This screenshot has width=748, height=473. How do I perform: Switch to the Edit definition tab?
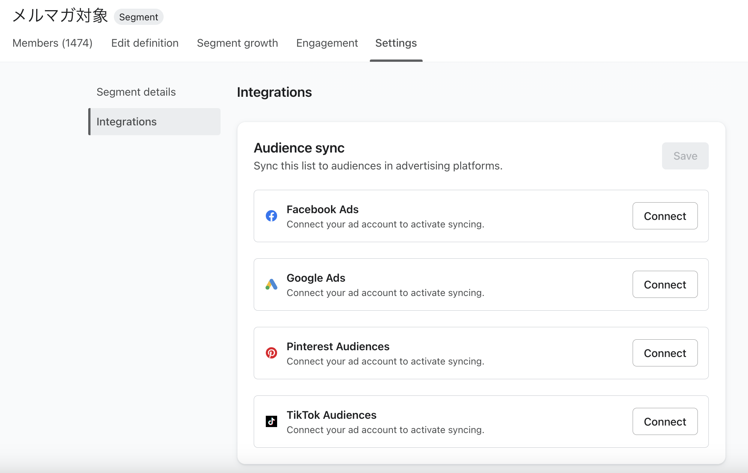click(x=145, y=43)
